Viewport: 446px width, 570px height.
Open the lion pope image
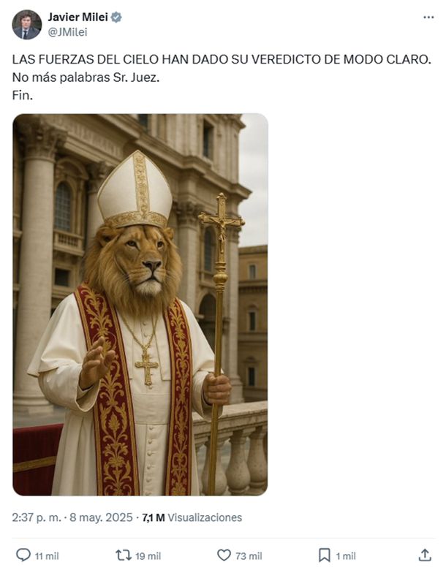[140, 305]
